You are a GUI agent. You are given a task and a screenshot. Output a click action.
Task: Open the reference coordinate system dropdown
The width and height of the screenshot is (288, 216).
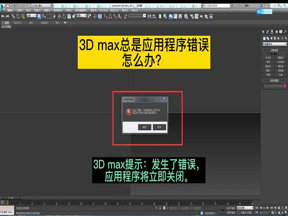81,16
